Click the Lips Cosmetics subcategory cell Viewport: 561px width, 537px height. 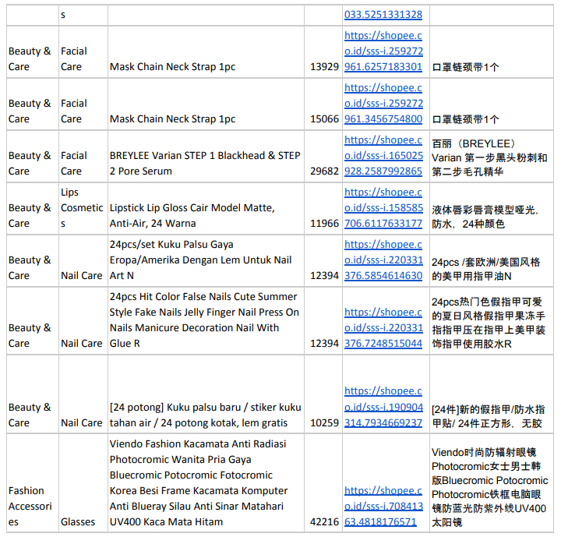click(82, 208)
